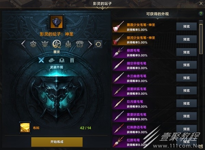The width and height of the screenshot is (205, 150).
Task: Select the hat appearance category icon
Action: coord(52,60)
